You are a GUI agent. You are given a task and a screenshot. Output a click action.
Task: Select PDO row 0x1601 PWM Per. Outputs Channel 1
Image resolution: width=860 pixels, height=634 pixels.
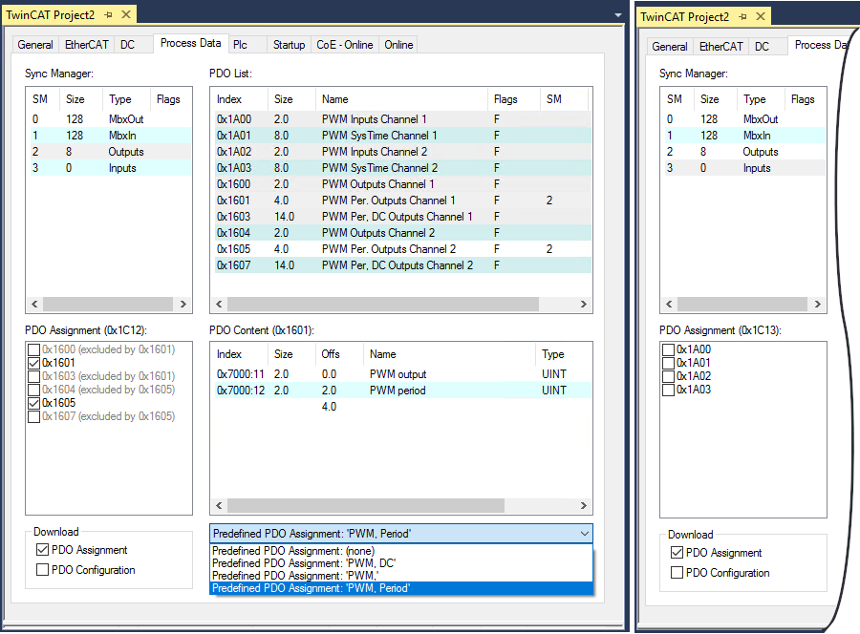pos(402,201)
